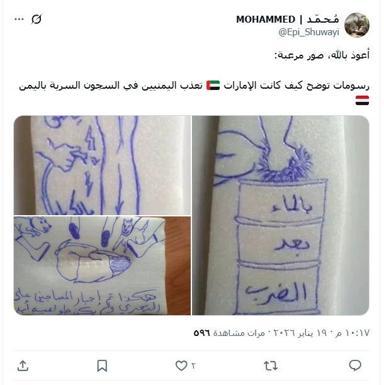Open the lightning bolt drawing image
The image size is (384, 385).
pyautogui.click(x=102, y=165)
